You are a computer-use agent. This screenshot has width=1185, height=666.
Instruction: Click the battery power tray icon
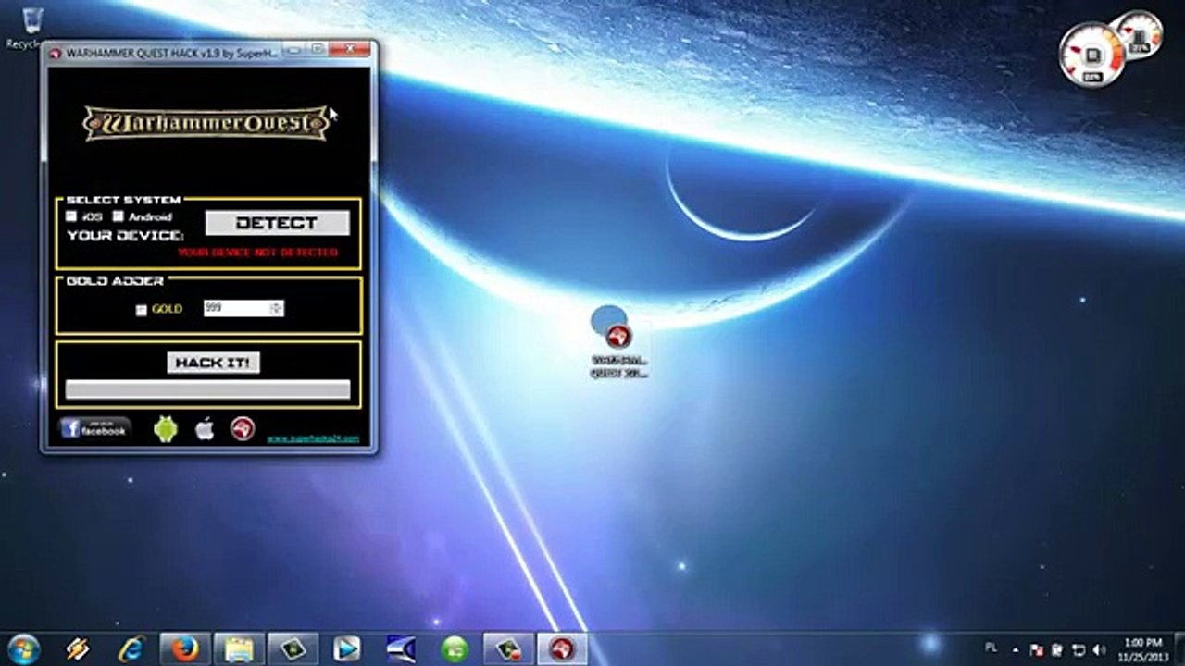pos(1058,649)
